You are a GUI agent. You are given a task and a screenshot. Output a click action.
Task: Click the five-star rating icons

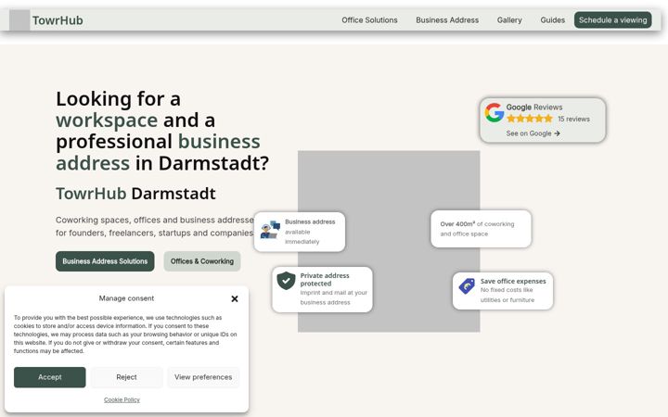(x=530, y=119)
